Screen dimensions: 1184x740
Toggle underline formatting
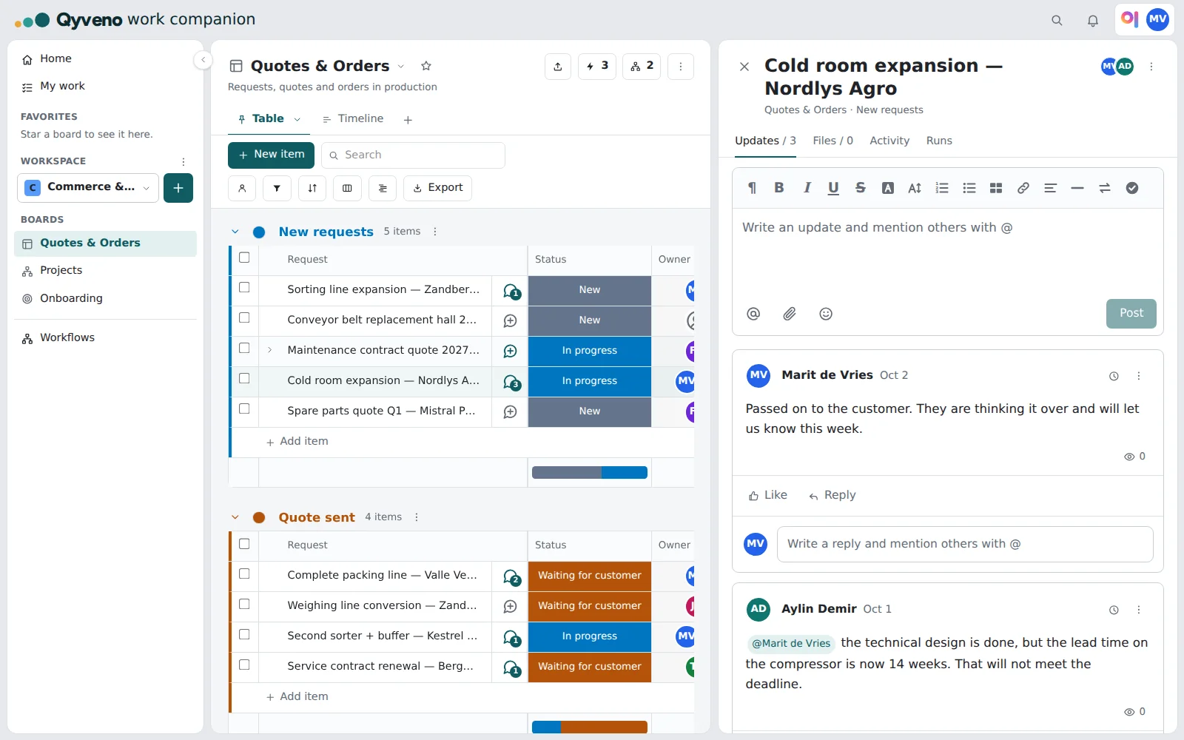[833, 188]
